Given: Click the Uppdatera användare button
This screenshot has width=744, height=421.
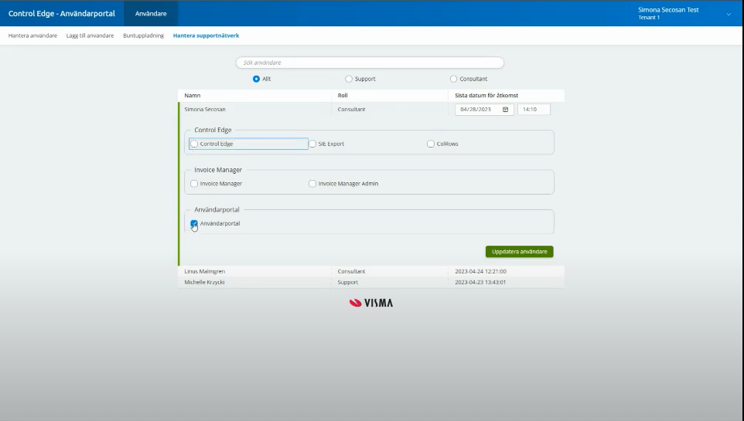Looking at the screenshot, I should pos(519,252).
